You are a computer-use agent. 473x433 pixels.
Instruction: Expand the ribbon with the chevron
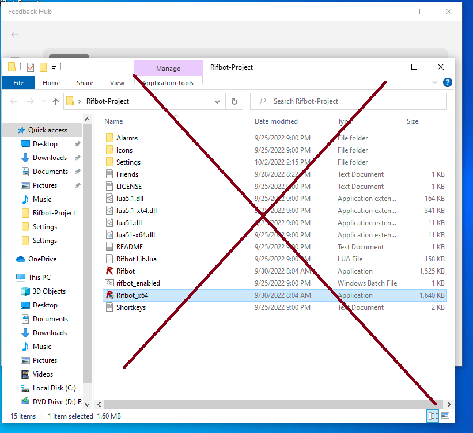pyautogui.click(x=435, y=82)
